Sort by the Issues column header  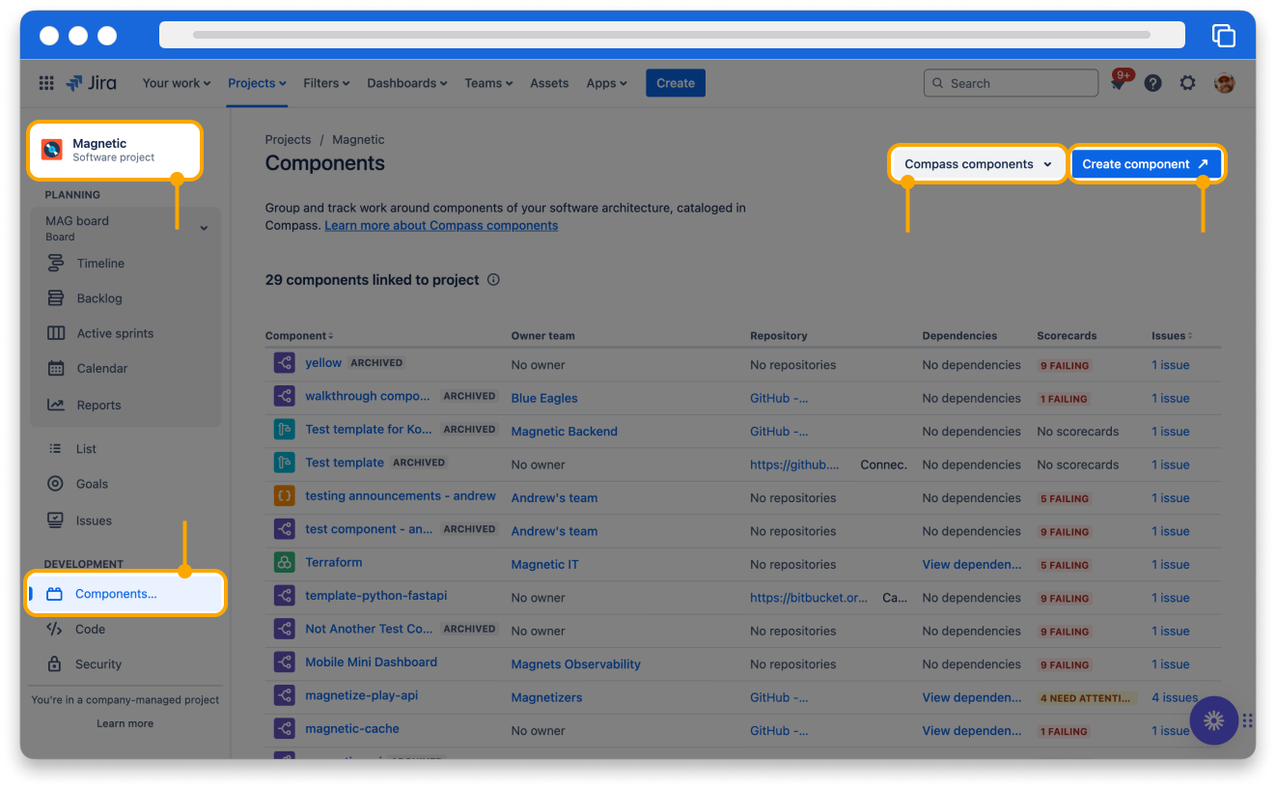pos(1172,336)
